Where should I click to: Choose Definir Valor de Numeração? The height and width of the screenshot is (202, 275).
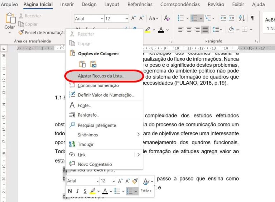tap(104, 95)
